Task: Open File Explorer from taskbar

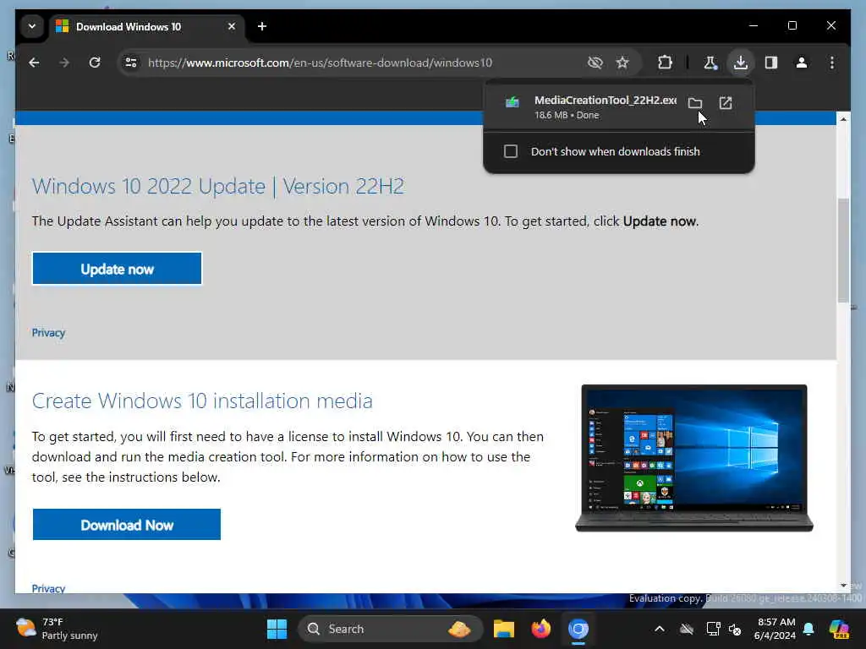Action: pyautogui.click(x=504, y=629)
